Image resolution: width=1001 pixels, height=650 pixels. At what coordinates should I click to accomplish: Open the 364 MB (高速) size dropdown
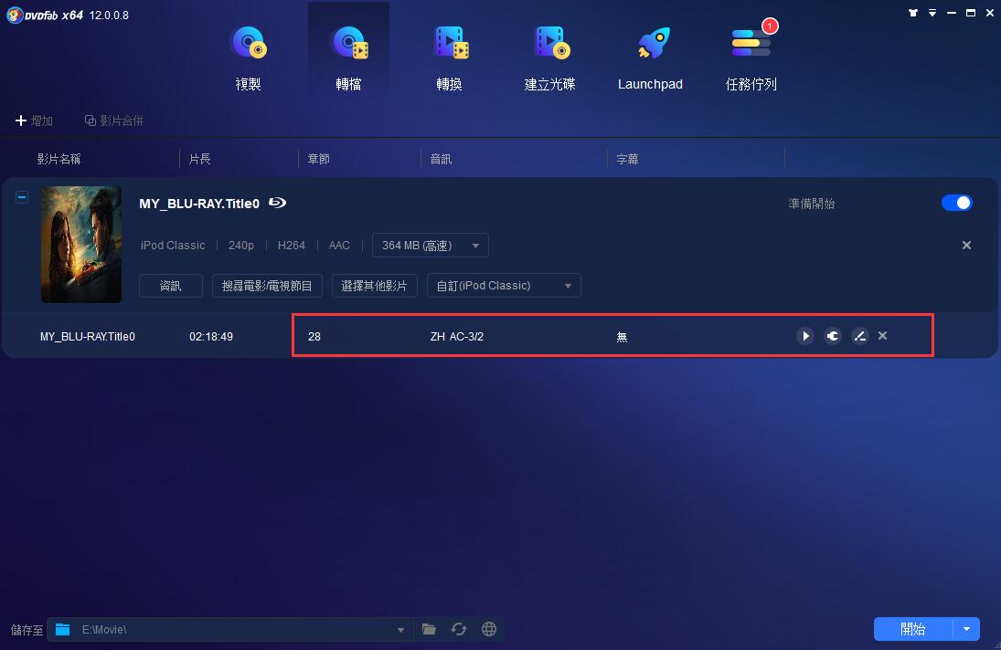click(431, 246)
